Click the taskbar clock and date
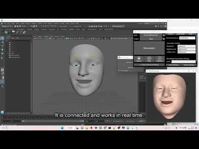 tap(192, 128)
